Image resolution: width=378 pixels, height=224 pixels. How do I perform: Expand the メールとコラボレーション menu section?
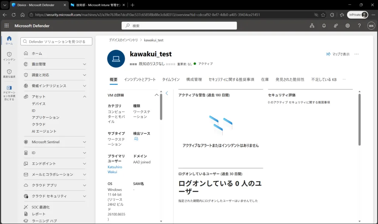coord(85,174)
